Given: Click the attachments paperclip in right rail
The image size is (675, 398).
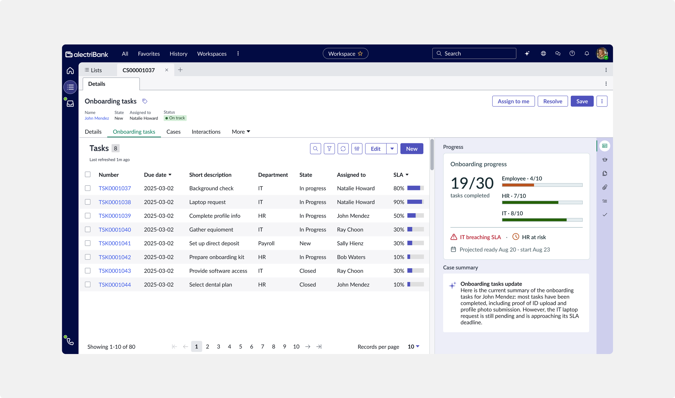Looking at the screenshot, I should [605, 187].
